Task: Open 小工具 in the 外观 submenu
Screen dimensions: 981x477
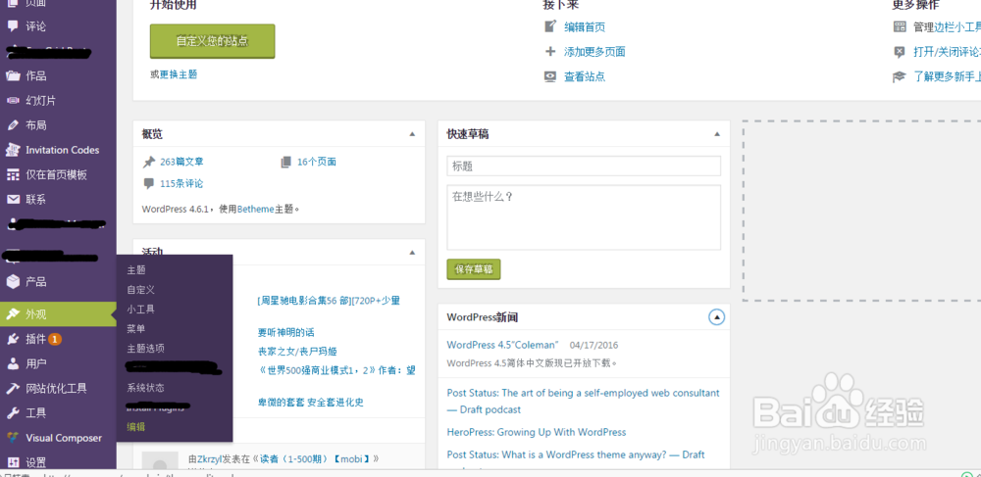Action: tap(140, 310)
